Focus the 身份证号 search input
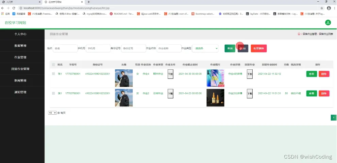 pos(134,48)
